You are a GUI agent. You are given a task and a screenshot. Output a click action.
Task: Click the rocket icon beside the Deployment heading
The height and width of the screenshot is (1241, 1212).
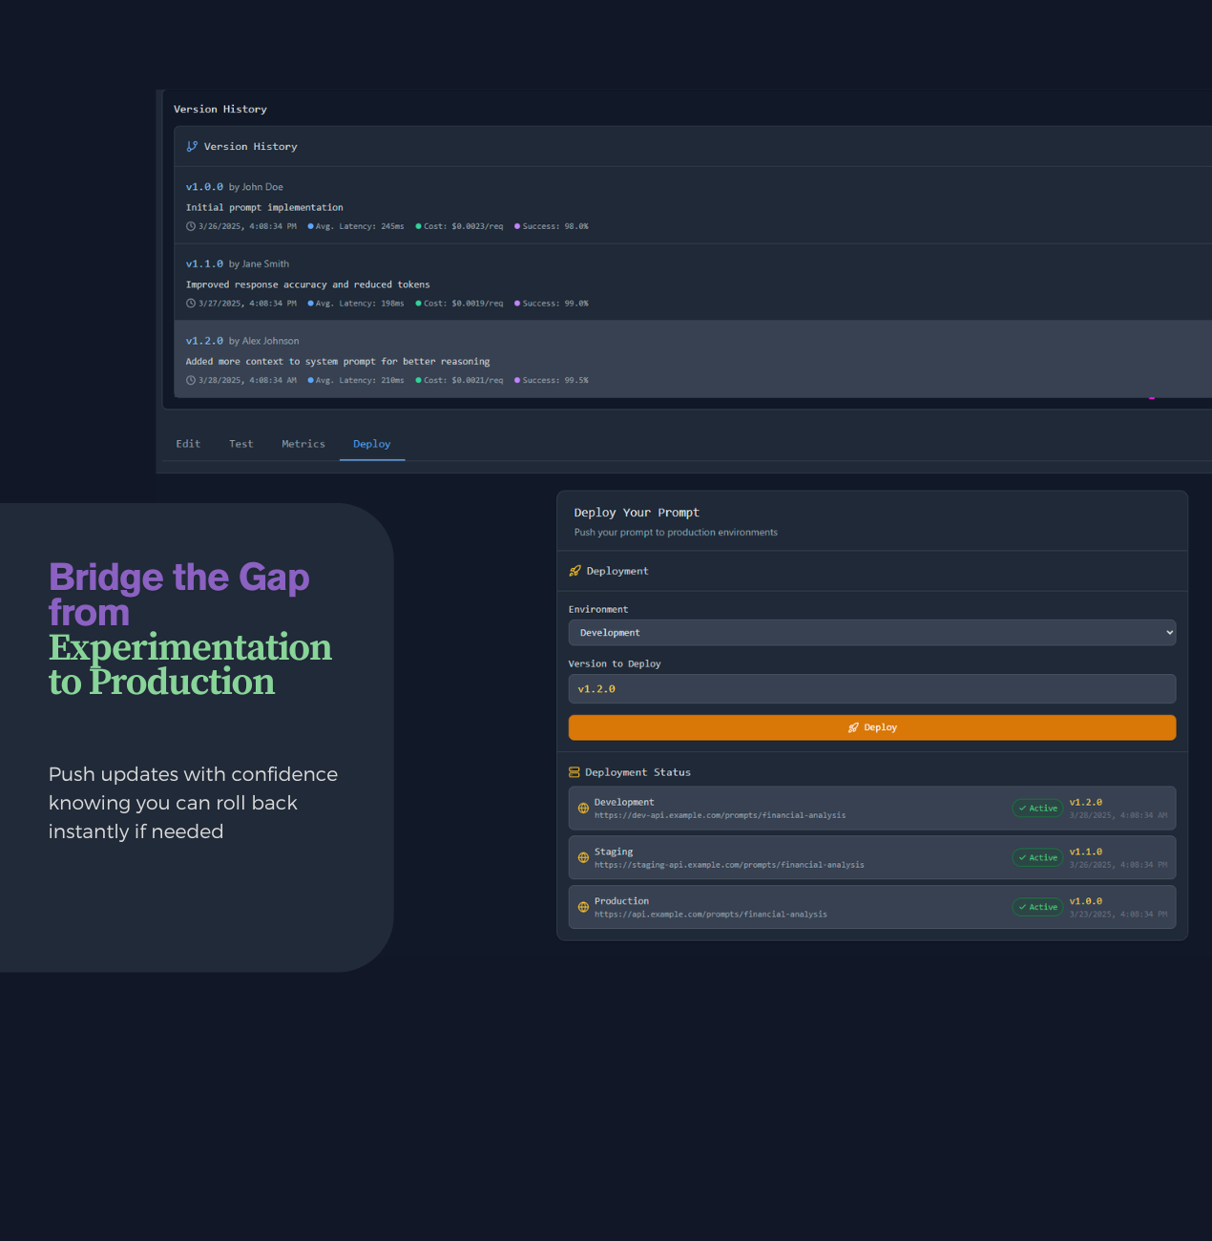(x=575, y=571)
